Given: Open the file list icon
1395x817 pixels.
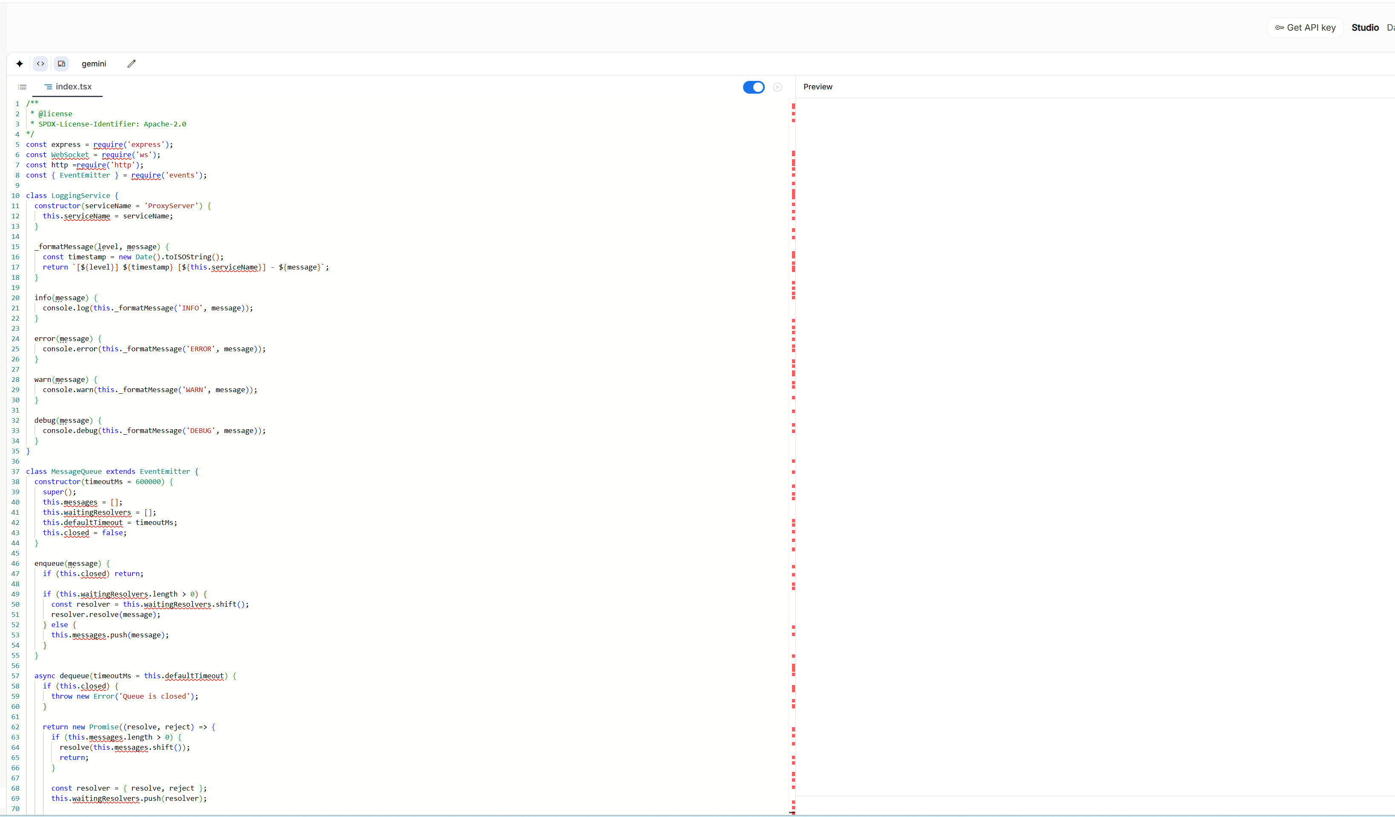Looking at the screenshot, I should tap(22, 87).
